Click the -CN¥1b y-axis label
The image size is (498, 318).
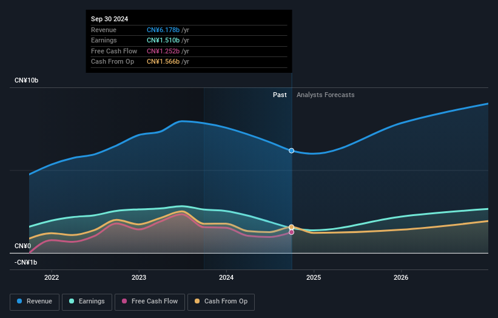25,262
